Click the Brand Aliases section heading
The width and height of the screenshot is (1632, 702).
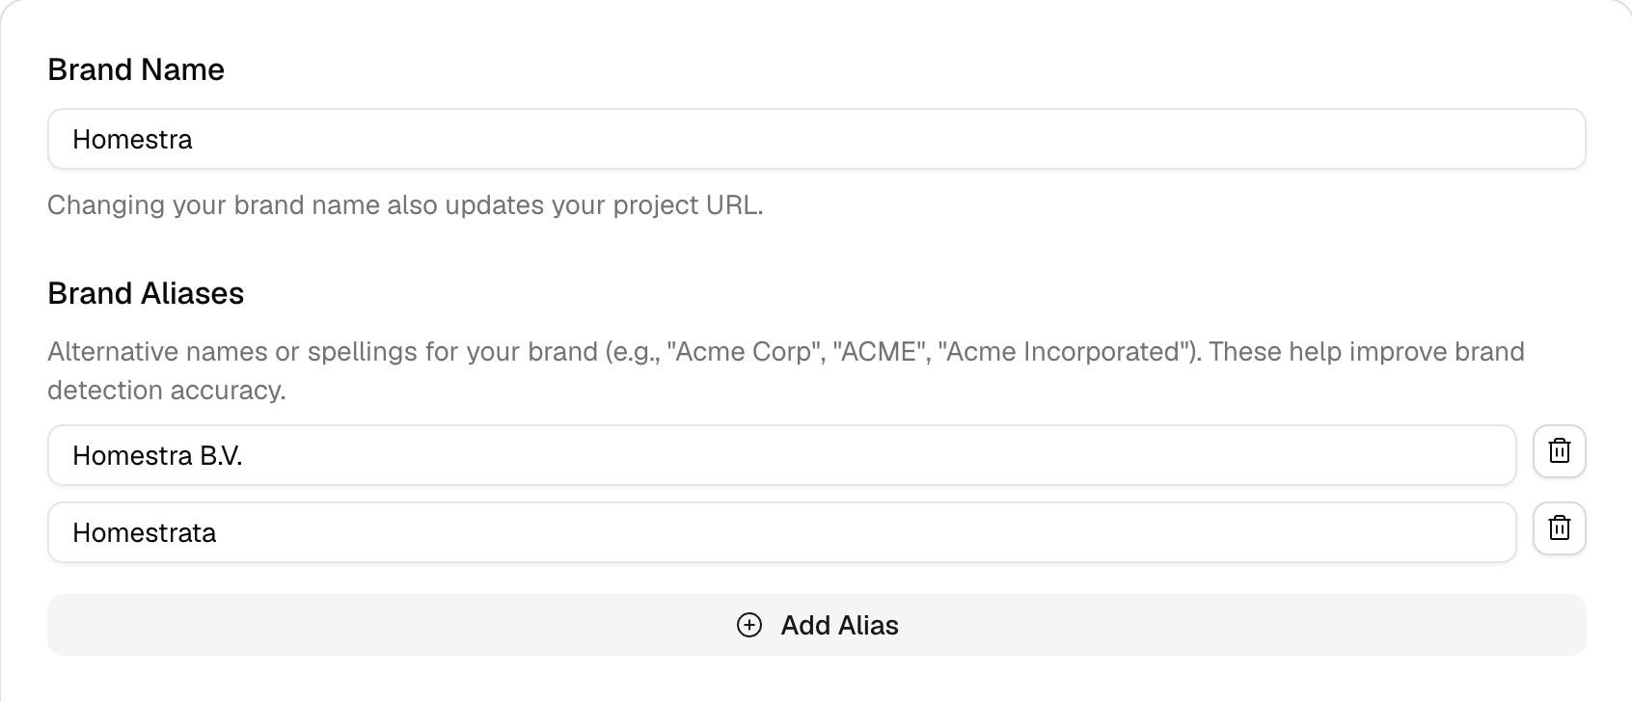(x=146, y=293)
